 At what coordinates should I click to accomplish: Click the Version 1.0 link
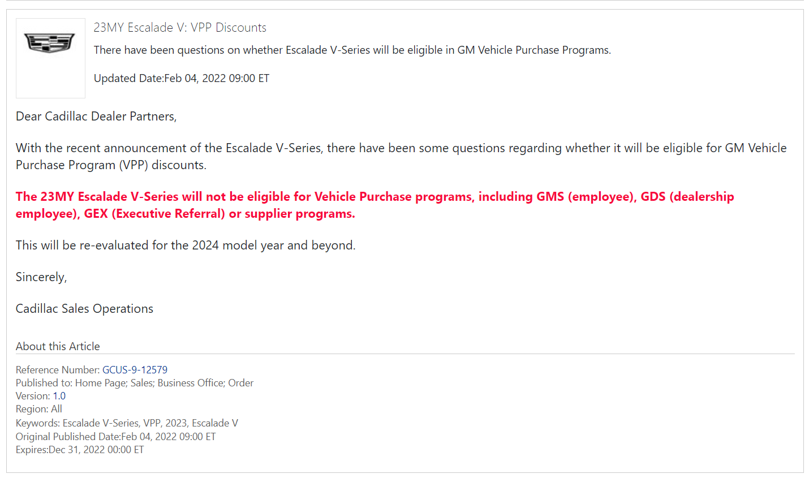point(59,396)
